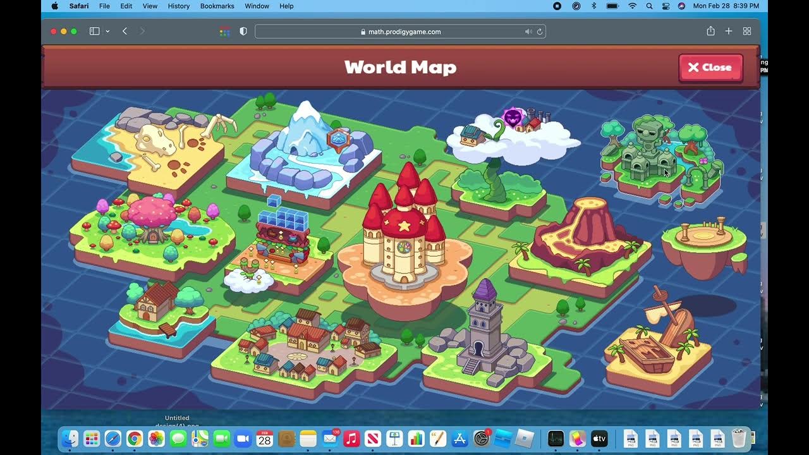
Task: Click the Safari address bar
Action: [x=400, y=32]
